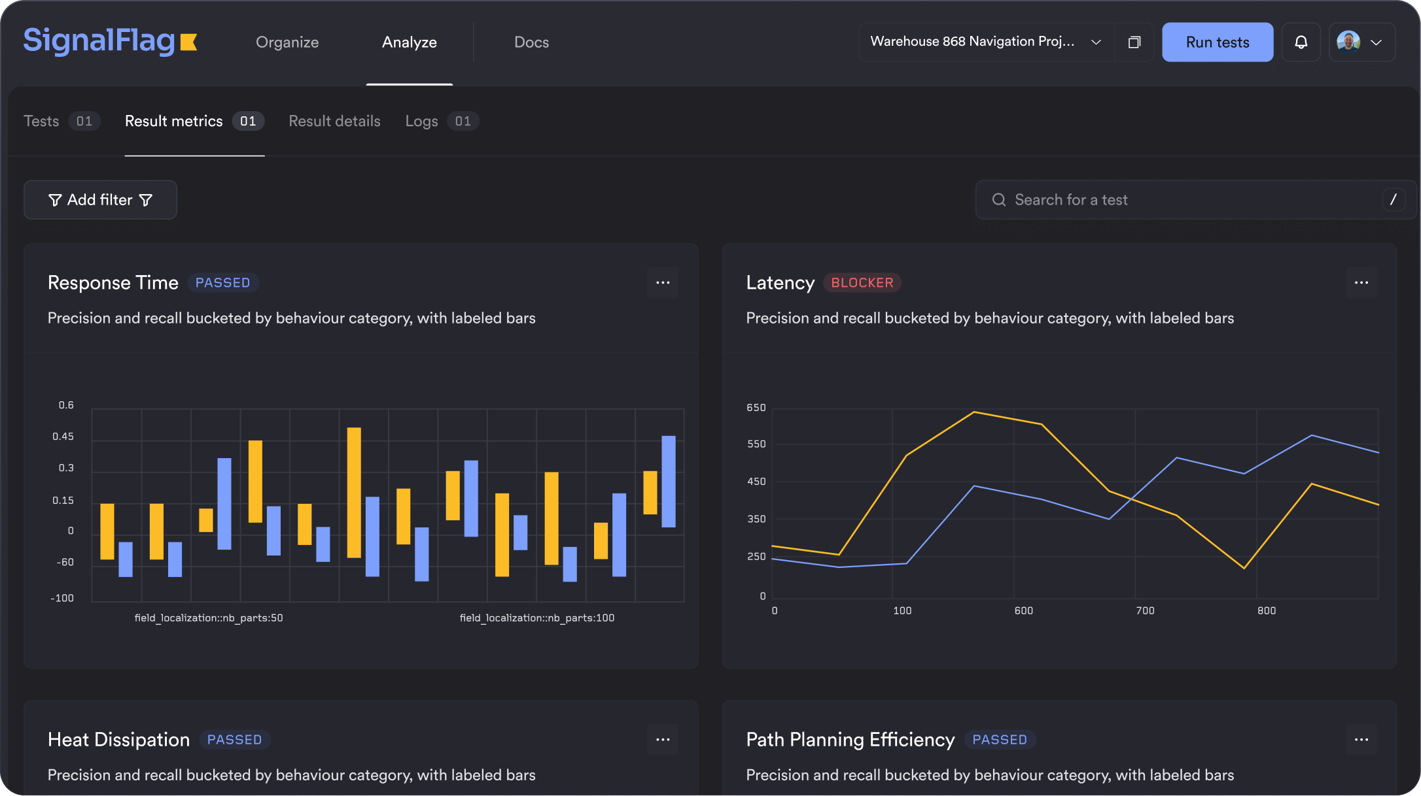Viewport: 1421px width, 796px height.
Task: Open the Organize section
Action: [x=287, y=42]
